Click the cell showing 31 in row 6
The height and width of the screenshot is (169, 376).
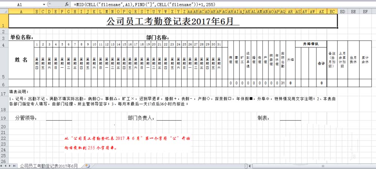point(283,83)
